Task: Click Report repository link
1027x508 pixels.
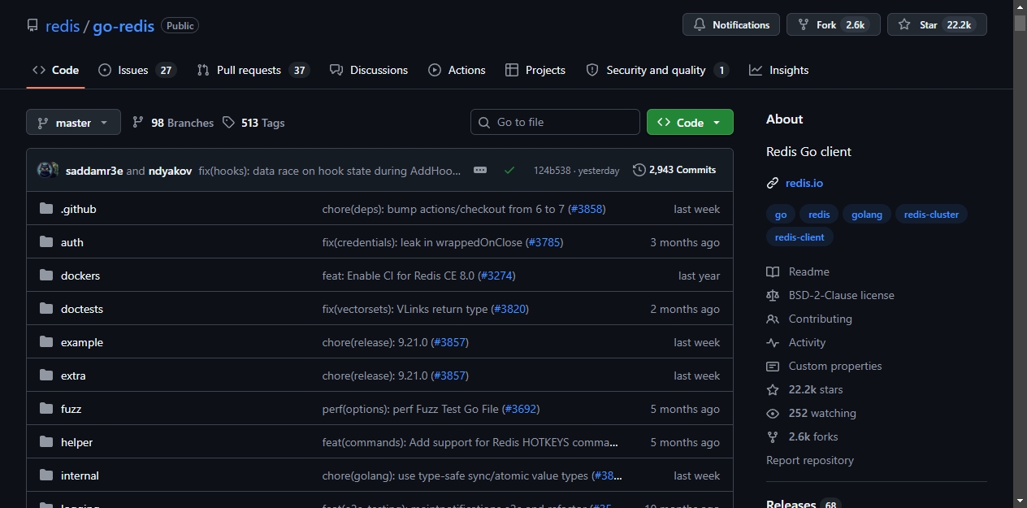Action: pos(810,460)
